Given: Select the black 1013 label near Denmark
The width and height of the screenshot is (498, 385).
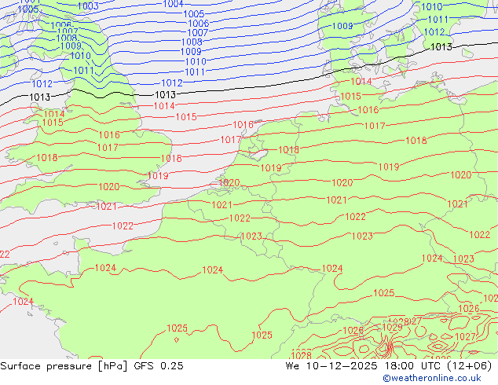Looking at the screenshot, I should pyautogui.click(x=441, y=47).
